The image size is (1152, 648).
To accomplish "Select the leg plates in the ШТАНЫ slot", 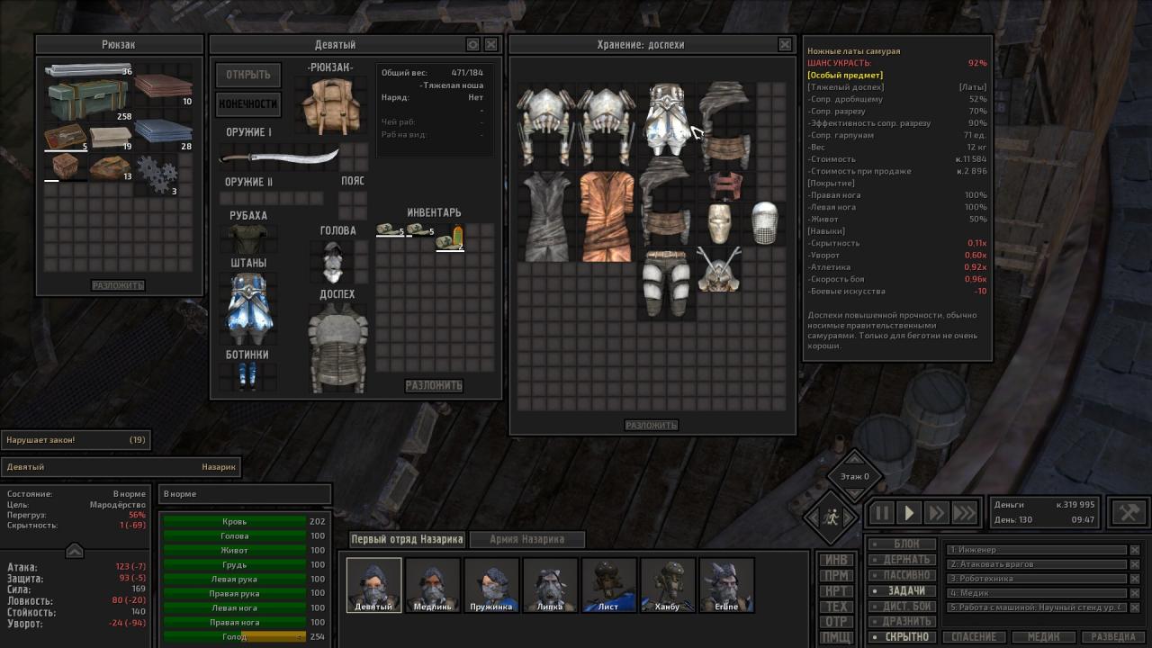I will [x=247, y=309].
